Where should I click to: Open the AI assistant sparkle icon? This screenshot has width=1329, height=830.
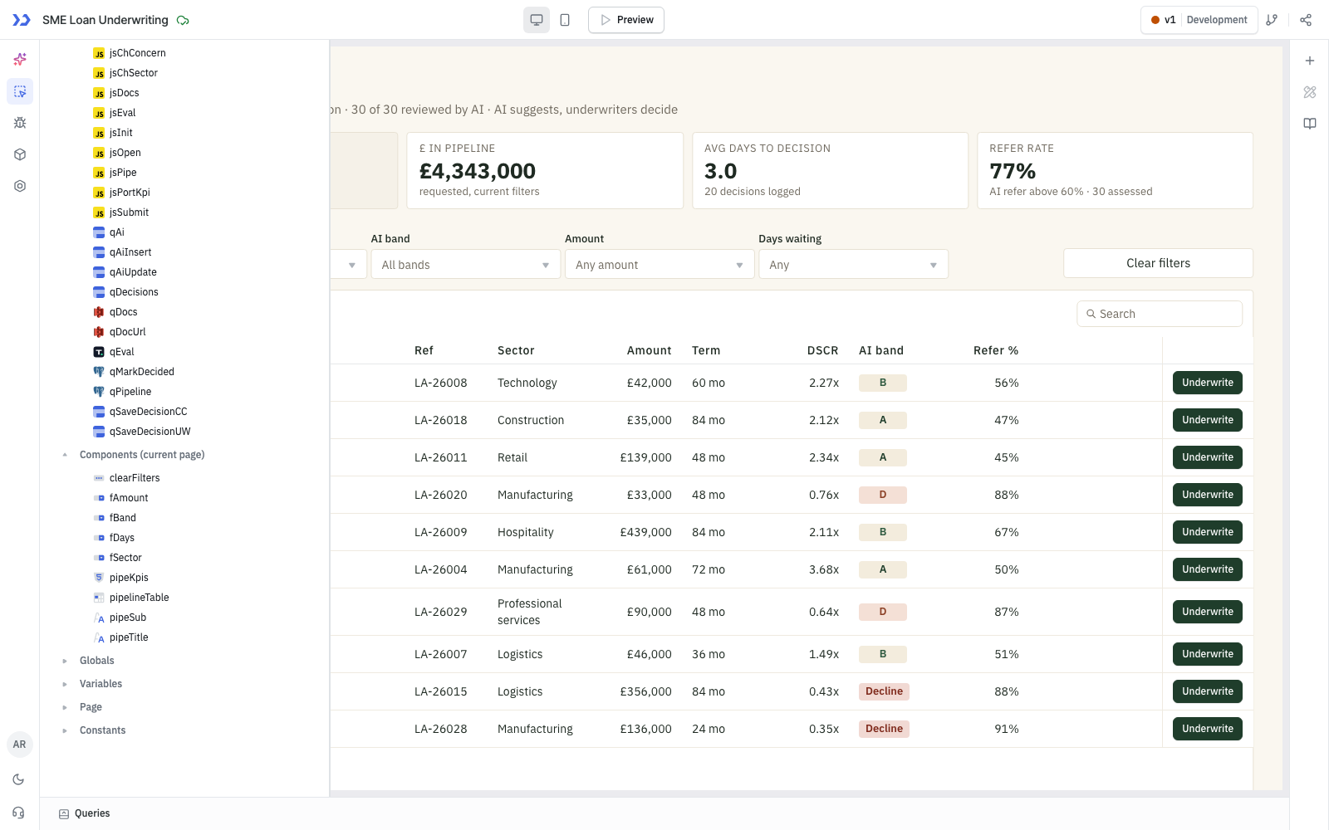point(20,59)
